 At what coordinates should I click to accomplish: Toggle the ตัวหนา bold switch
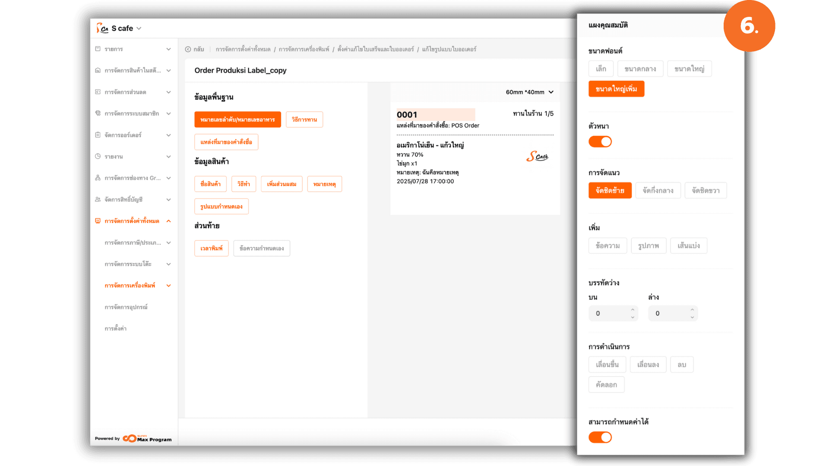click(600, 142)
